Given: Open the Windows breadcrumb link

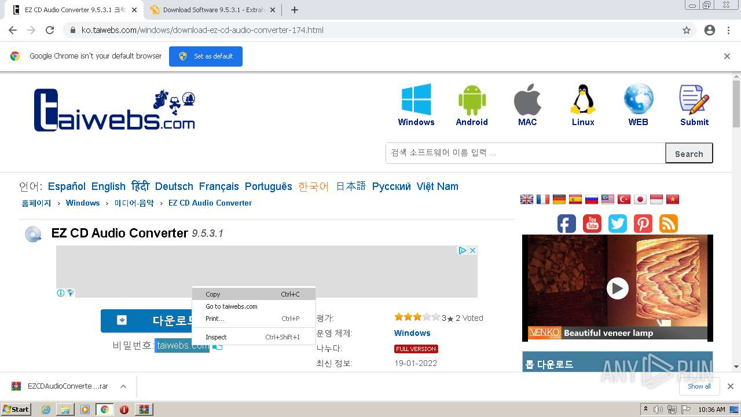Looking at the screenshot, I should point(83,203).
